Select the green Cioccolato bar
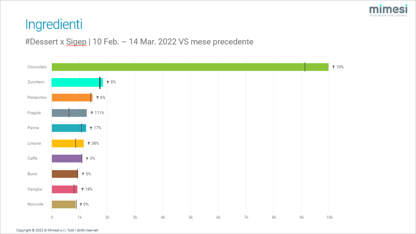Viewport: 416px width, 234px height. (x=190, y=67)
